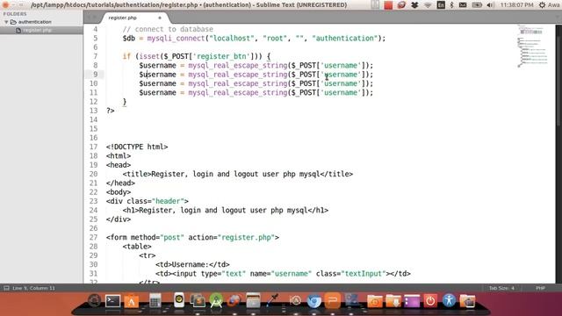Open the archive box dock icon

(x=253, y=300)
